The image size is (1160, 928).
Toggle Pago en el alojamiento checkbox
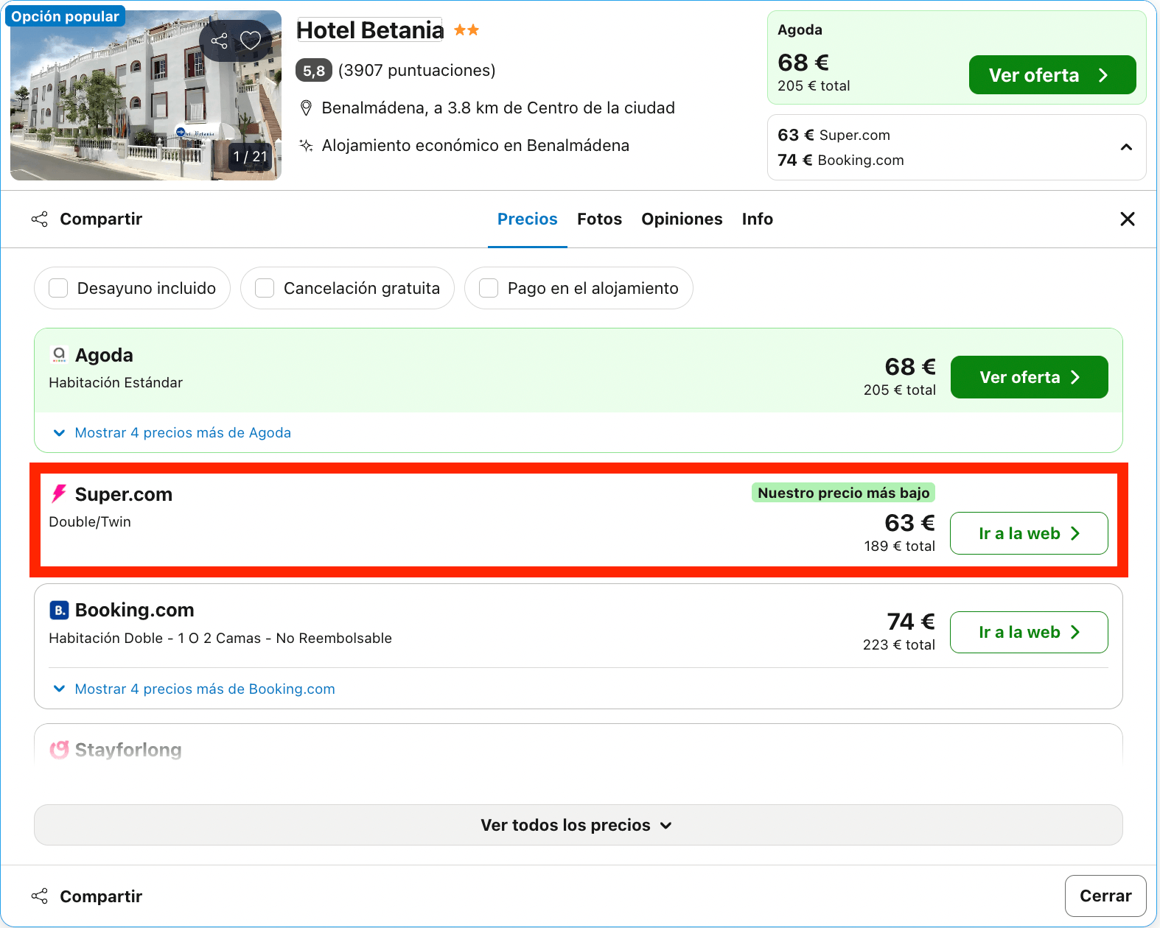tap(489, 288)
